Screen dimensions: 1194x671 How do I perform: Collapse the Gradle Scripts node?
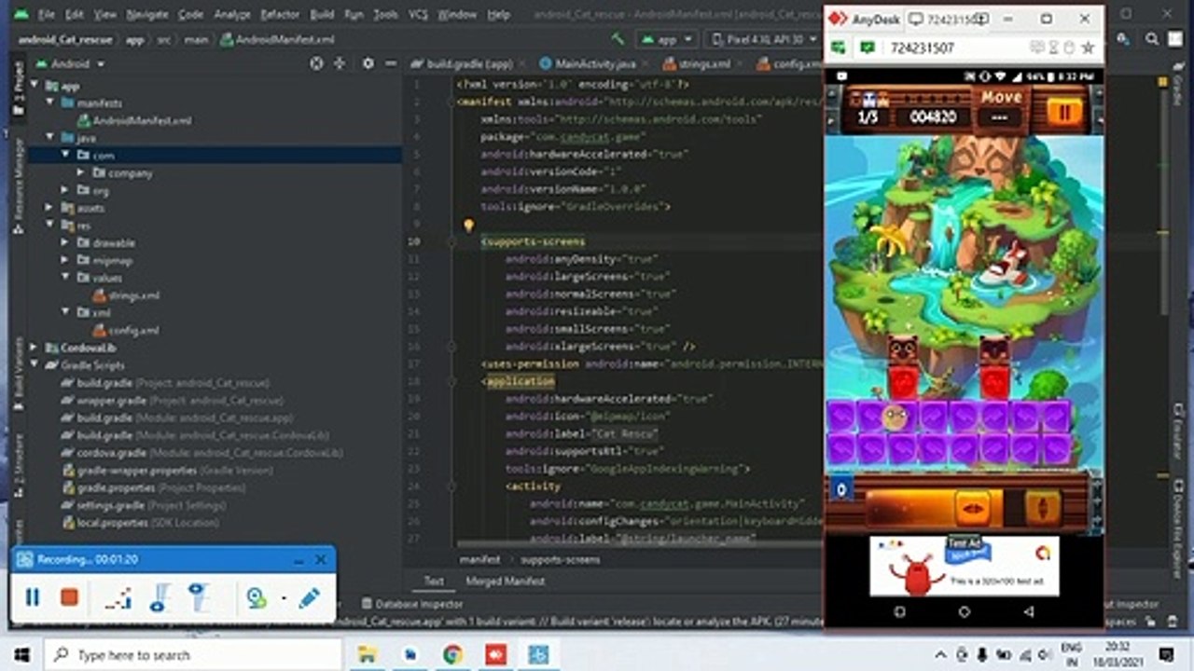point(36,365)
